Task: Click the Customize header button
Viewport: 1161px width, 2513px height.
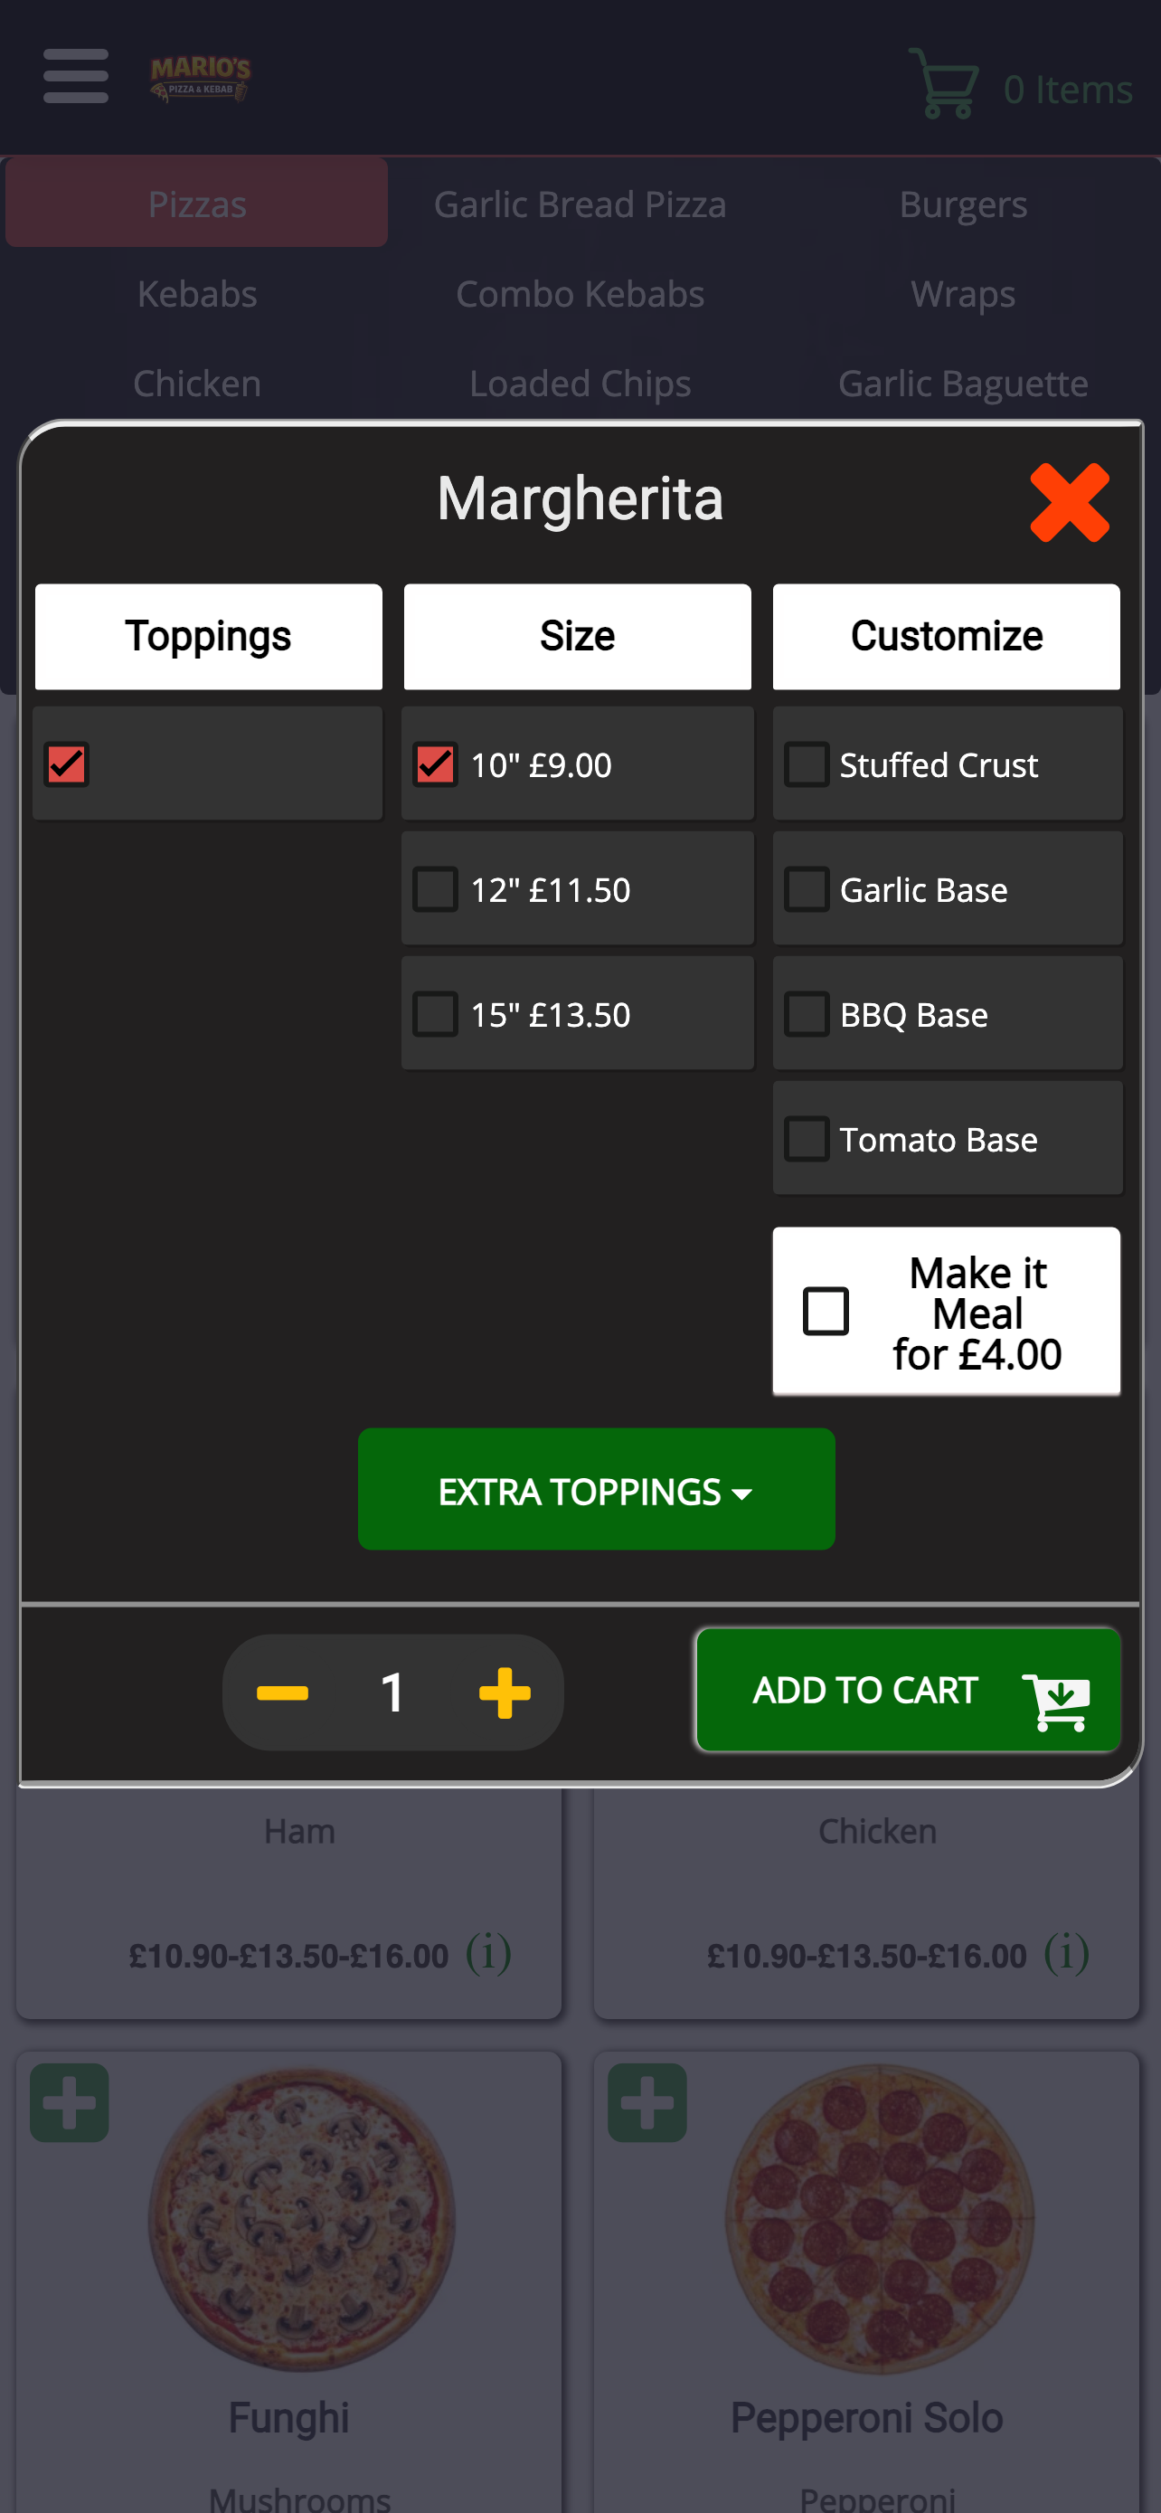Action: tap(947, 636)
